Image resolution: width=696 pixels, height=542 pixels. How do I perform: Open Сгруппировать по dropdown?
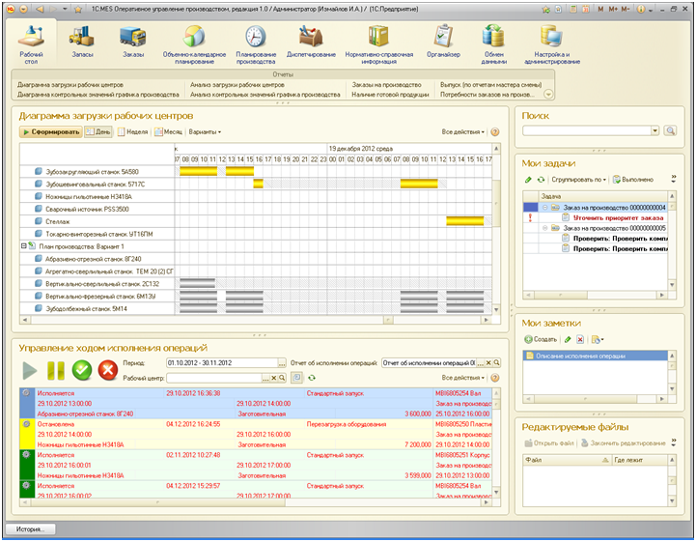tap(578, 180)
